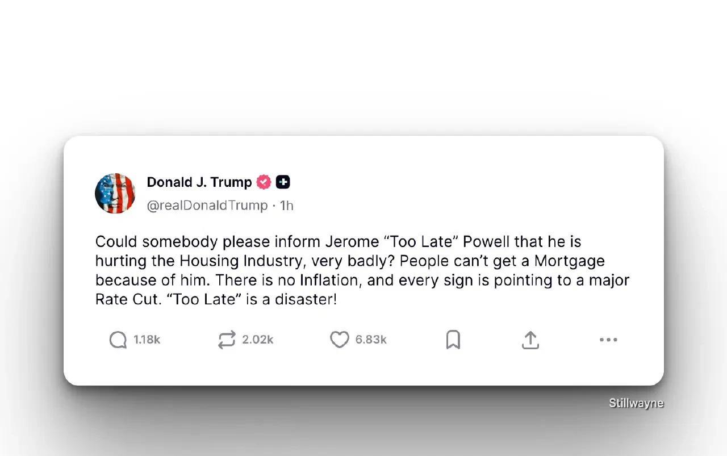Click the share upload arrow icon

(530, 340)
